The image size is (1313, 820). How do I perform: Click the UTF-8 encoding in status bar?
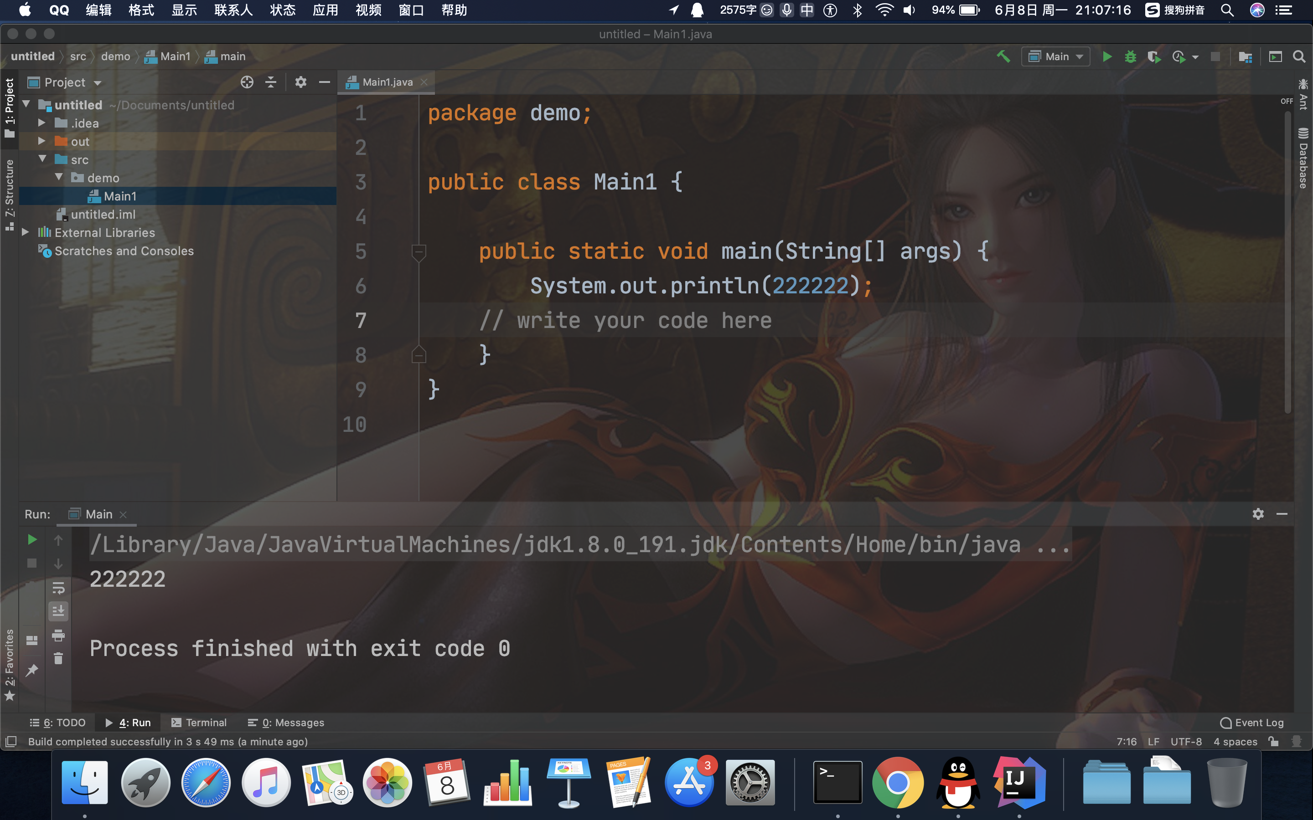pyautogui.click(x=1186, y=741)
